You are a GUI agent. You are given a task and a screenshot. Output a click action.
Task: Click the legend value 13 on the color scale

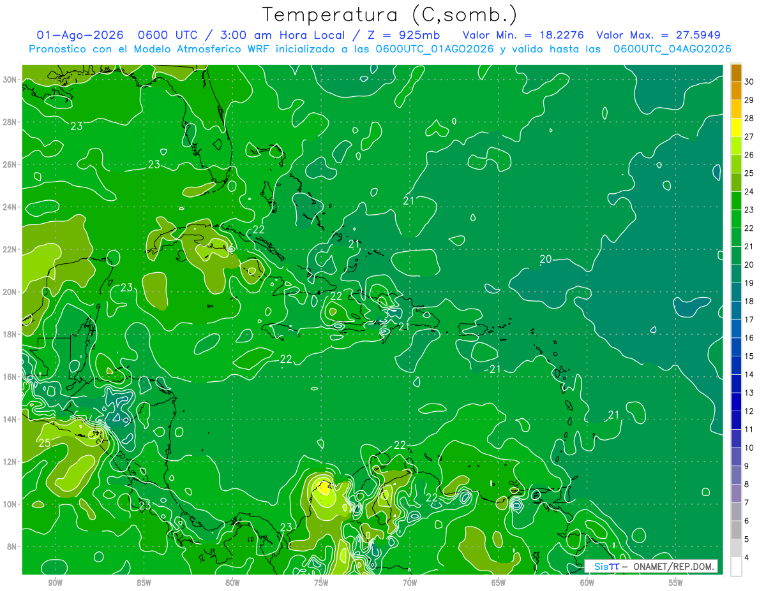point(749,393)
